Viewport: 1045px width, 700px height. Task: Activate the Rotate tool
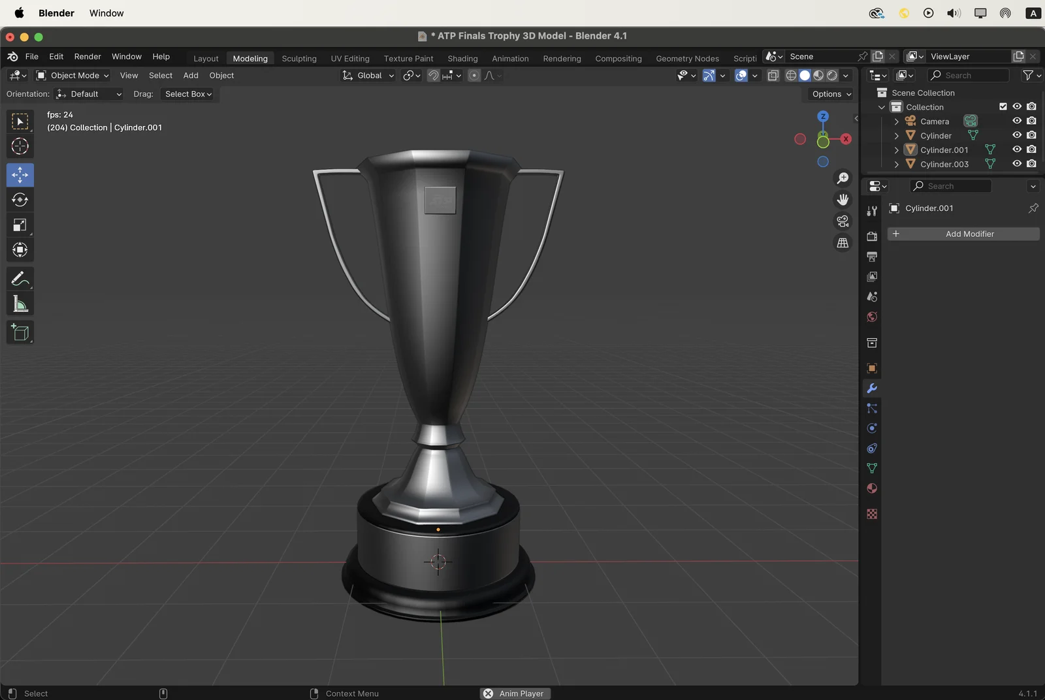pyautogui.click(x=20, y=200)
